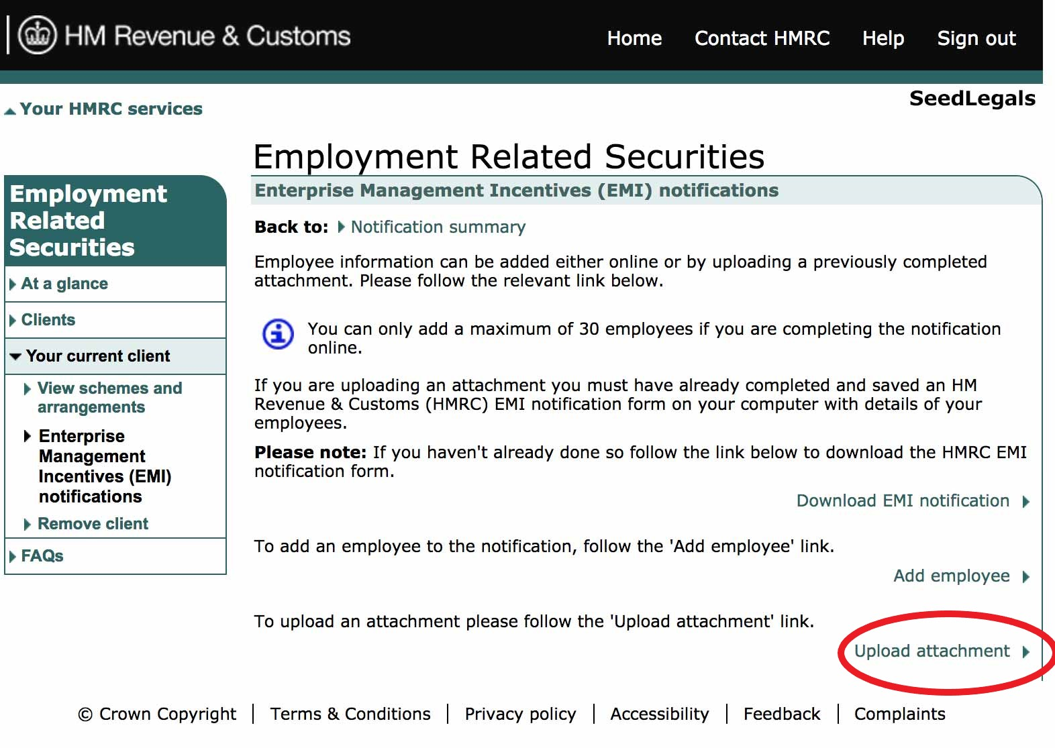Sign out of the HMRC account
The width and height of the screenshot is (1055, 748).
(976, 38)
